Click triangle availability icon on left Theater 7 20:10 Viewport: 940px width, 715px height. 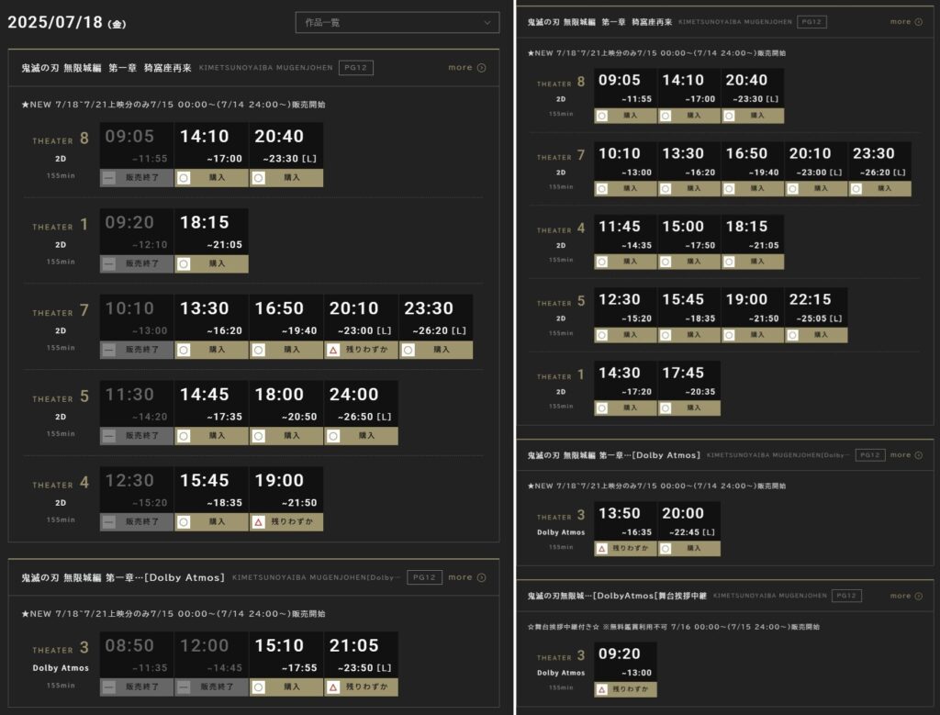(333, 350)
